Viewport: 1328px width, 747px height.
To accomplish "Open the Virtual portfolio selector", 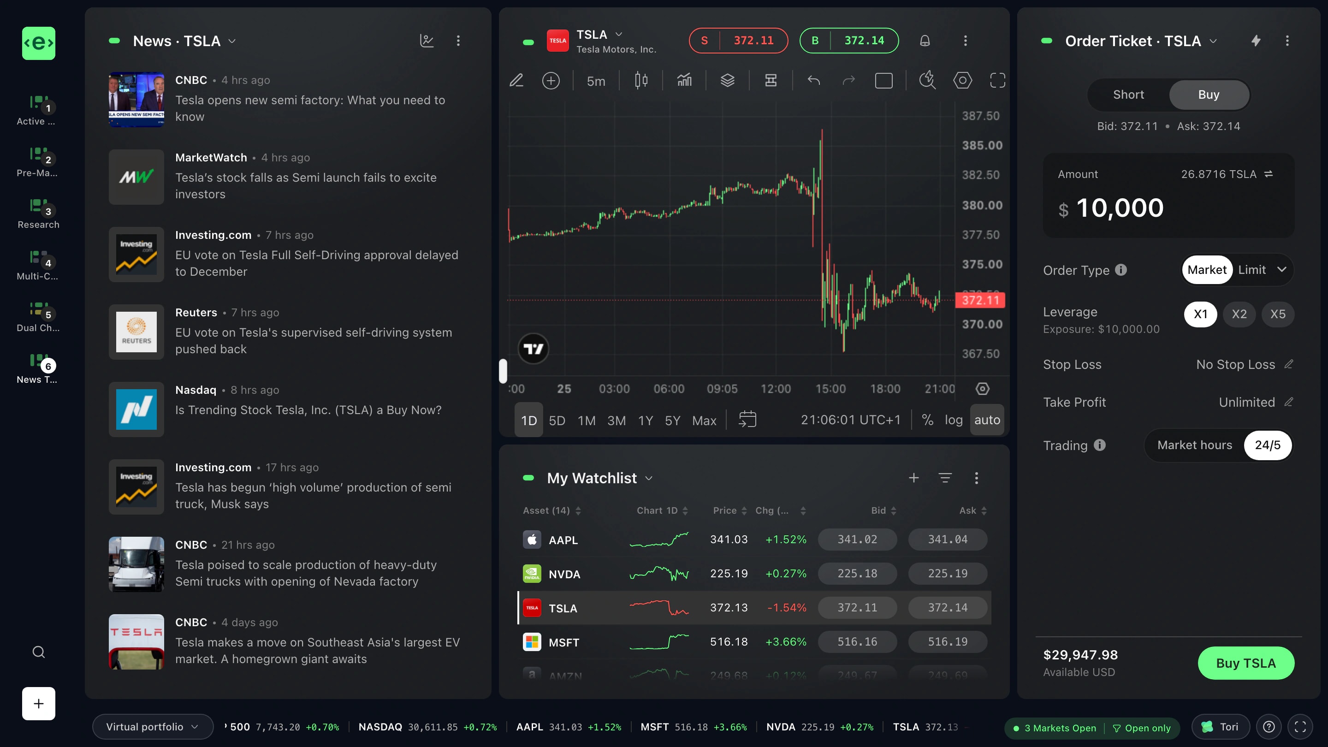I will [153, 727].
